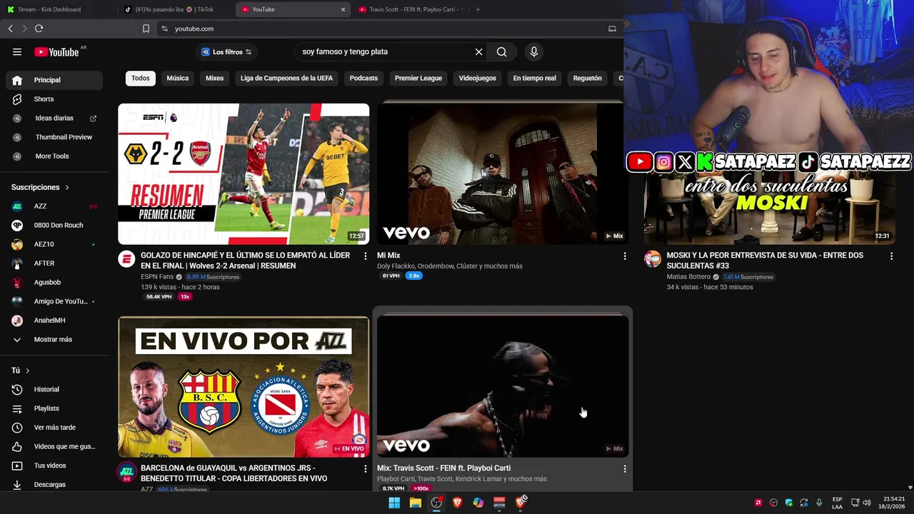Select the Premier League filter chip
Viewport: 914px width, 514px height.
(x=418, y=79)
